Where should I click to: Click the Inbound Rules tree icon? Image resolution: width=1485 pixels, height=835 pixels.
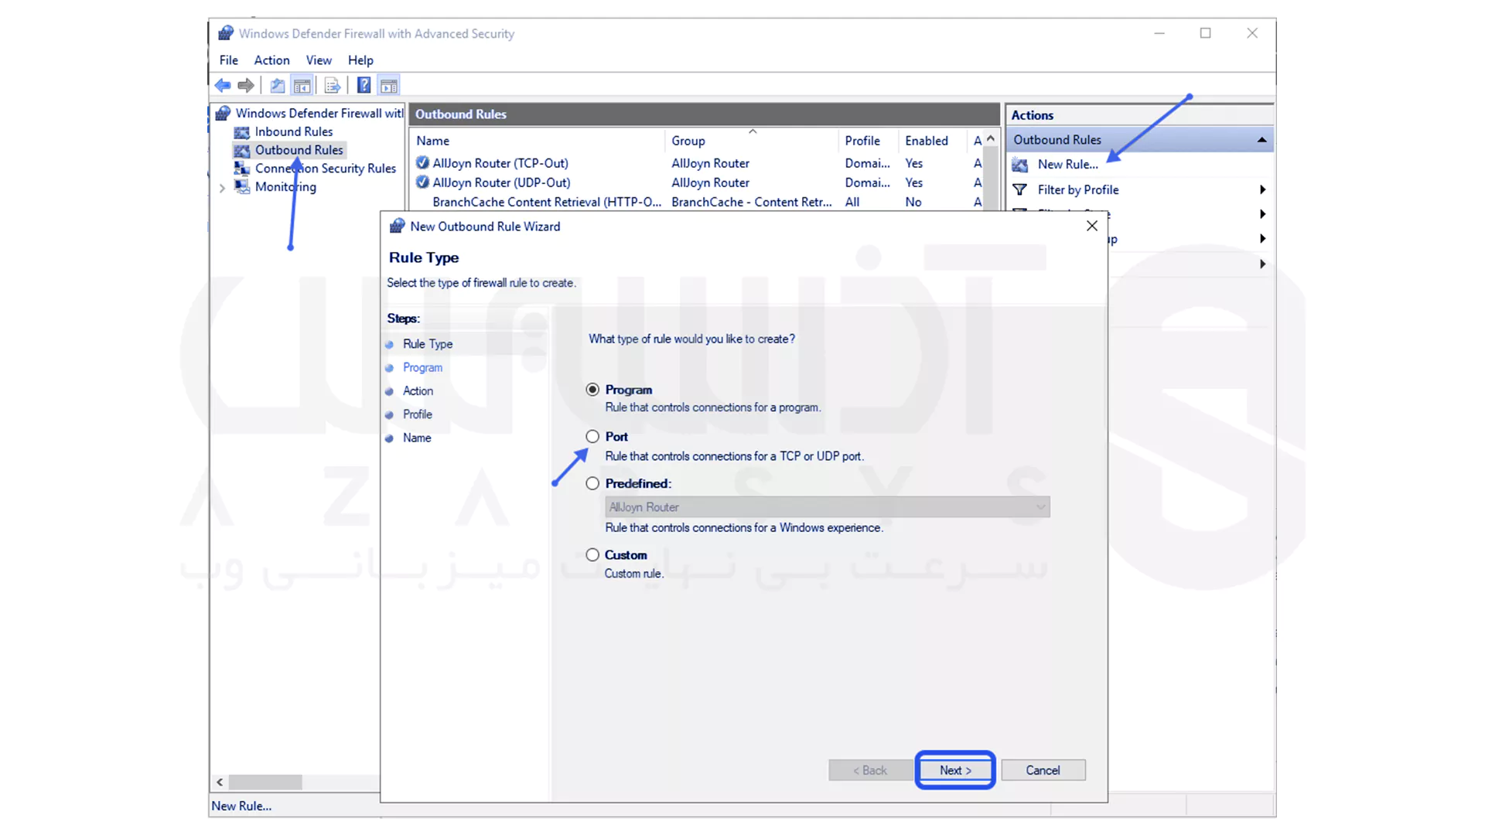(x=242, y=132)
